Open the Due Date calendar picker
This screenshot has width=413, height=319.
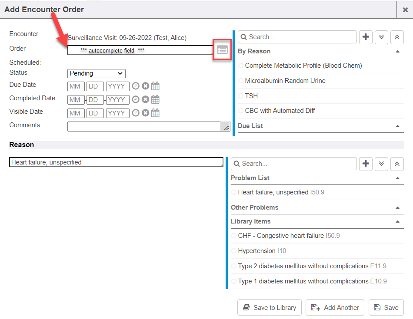click(155, 86)
